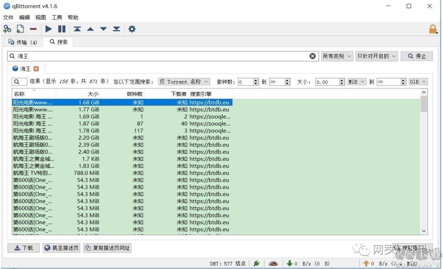Click the connection status plug icon
The height and width of the screenshot is (269, 443).
click(256, 263)
